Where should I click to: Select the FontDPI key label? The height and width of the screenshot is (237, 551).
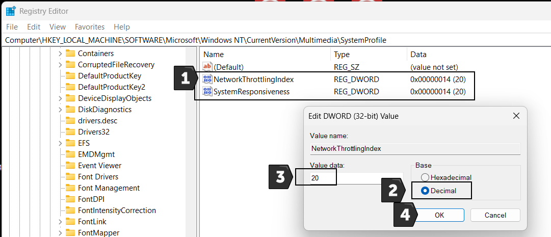(x=91, y=199)
